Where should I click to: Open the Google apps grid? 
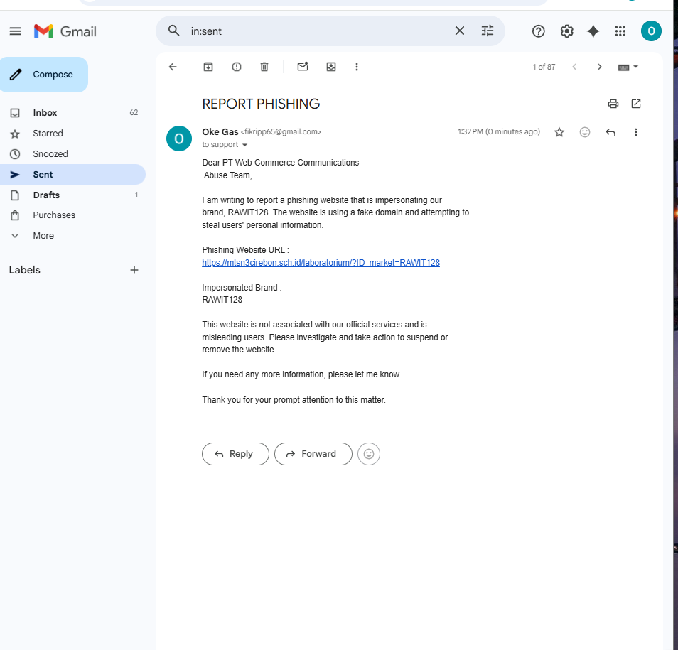click(x=620, y=31)
